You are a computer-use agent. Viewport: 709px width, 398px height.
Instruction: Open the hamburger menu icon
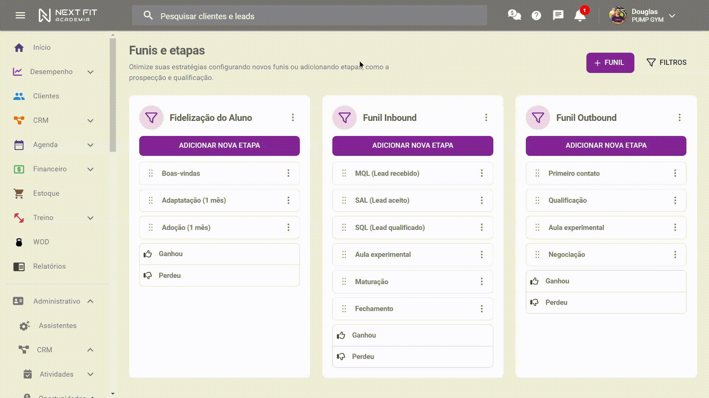tap(20, 15)
